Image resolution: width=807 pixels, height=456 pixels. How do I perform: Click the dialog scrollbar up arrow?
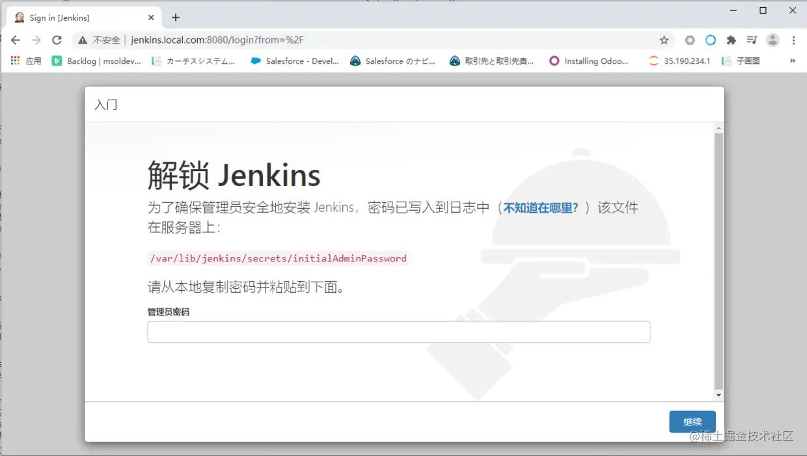[x=718, y=127]
